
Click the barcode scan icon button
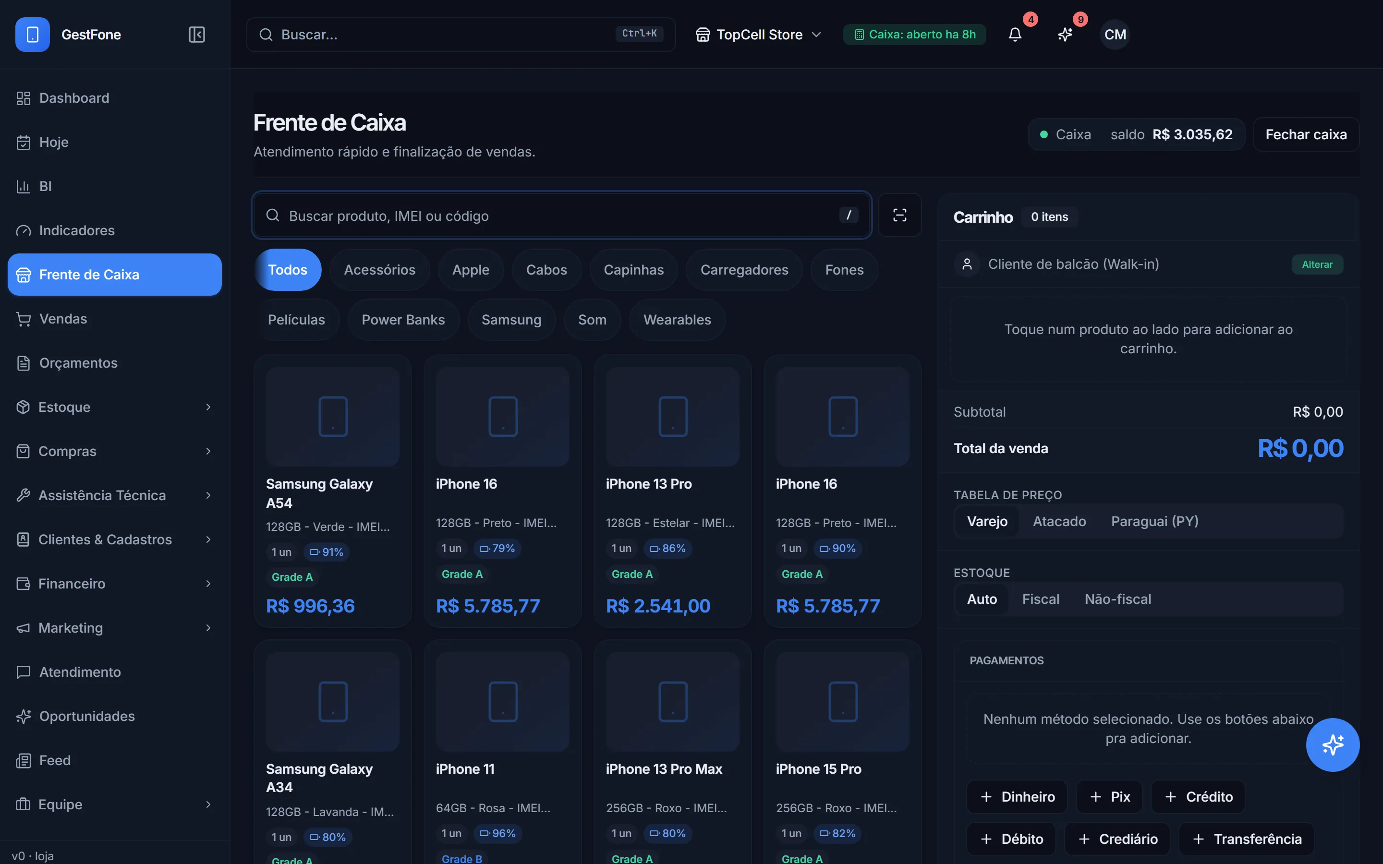pyautogui.click(x=899, y=215)
